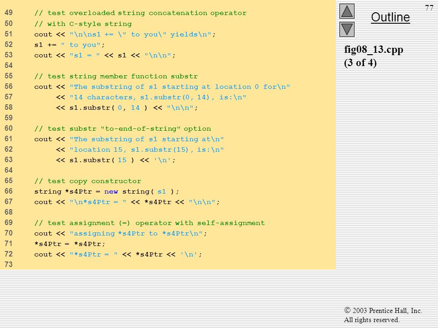The width and height of the screenshot is (438, 328).
Task: Click line number 49
Action: (9, 13)
